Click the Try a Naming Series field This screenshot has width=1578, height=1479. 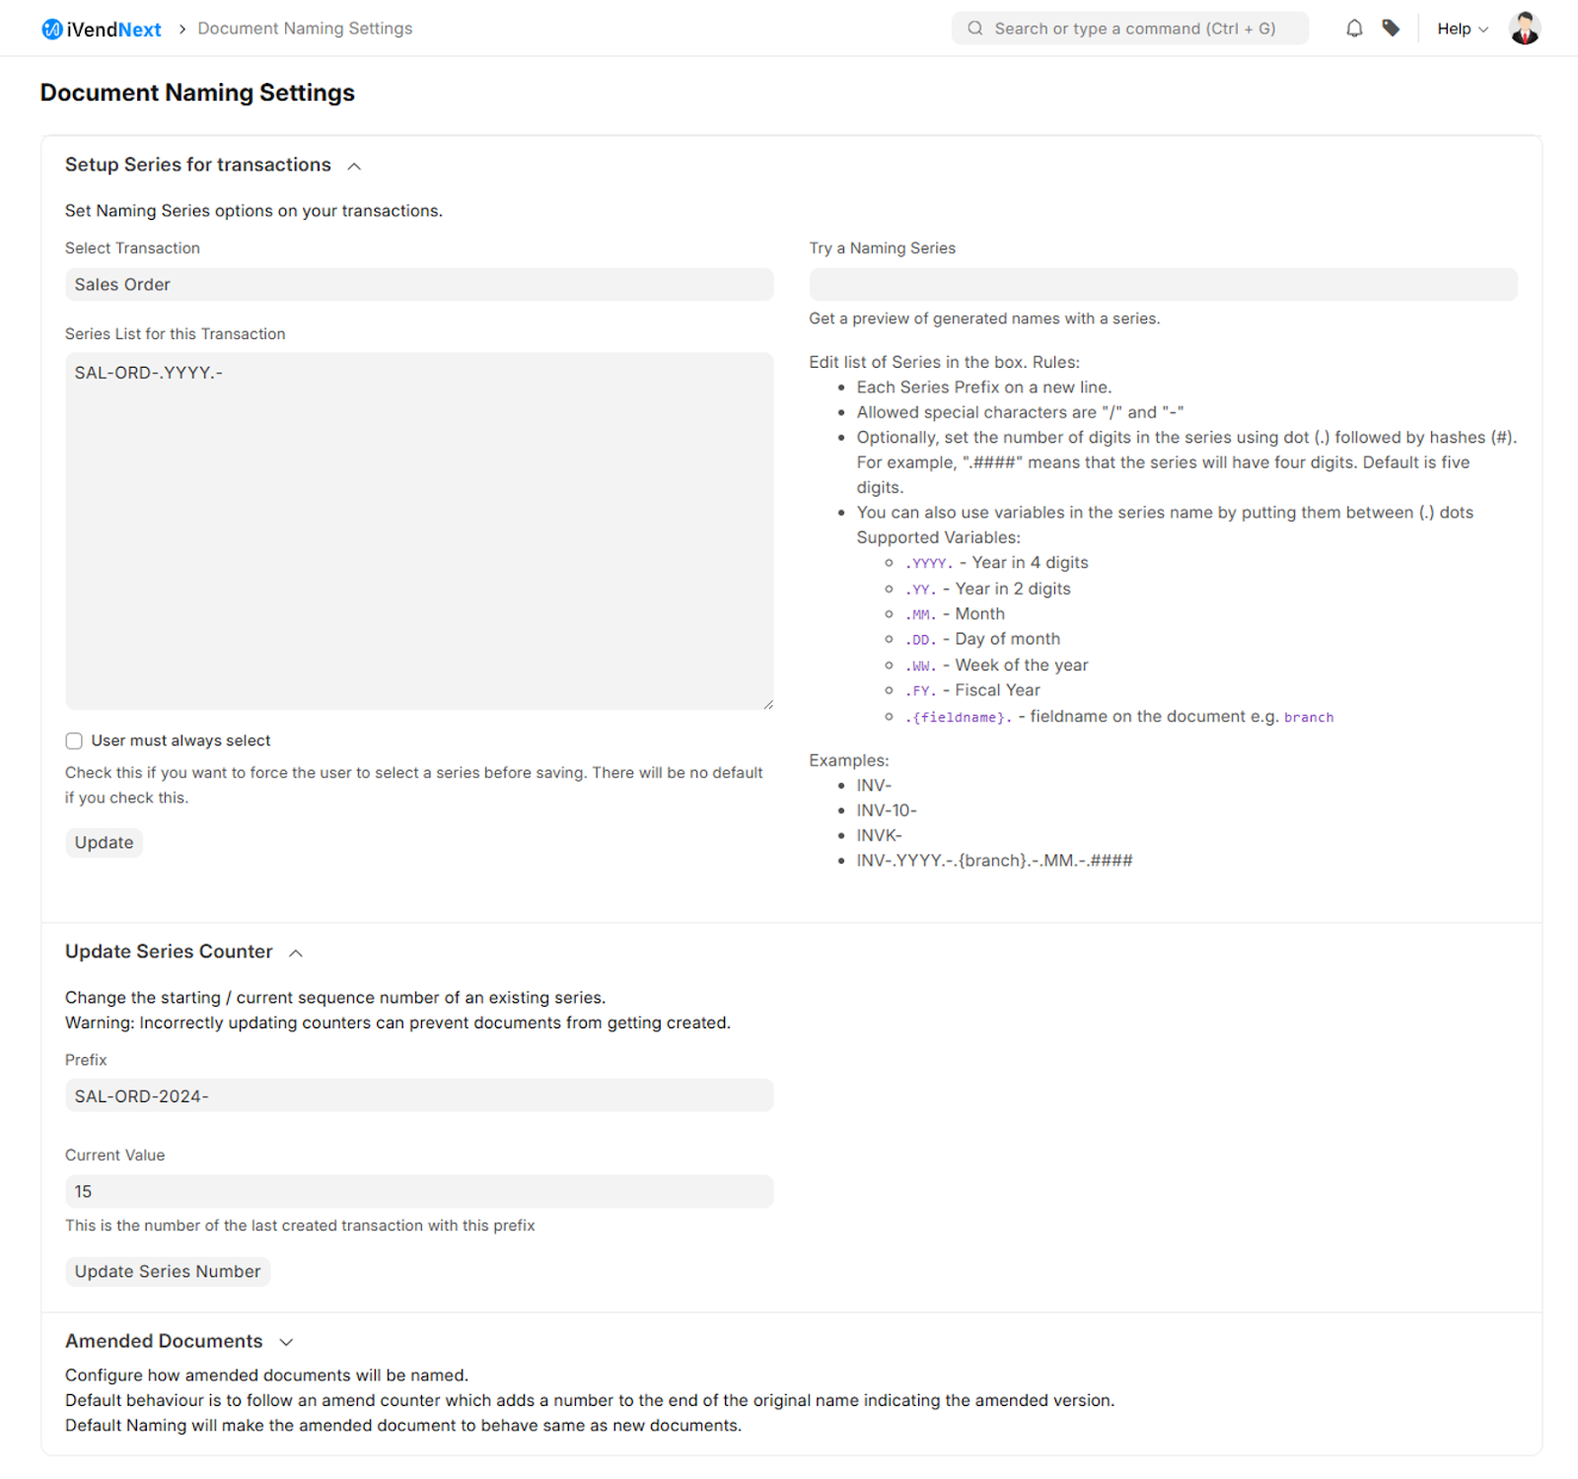pos(1163,285)
